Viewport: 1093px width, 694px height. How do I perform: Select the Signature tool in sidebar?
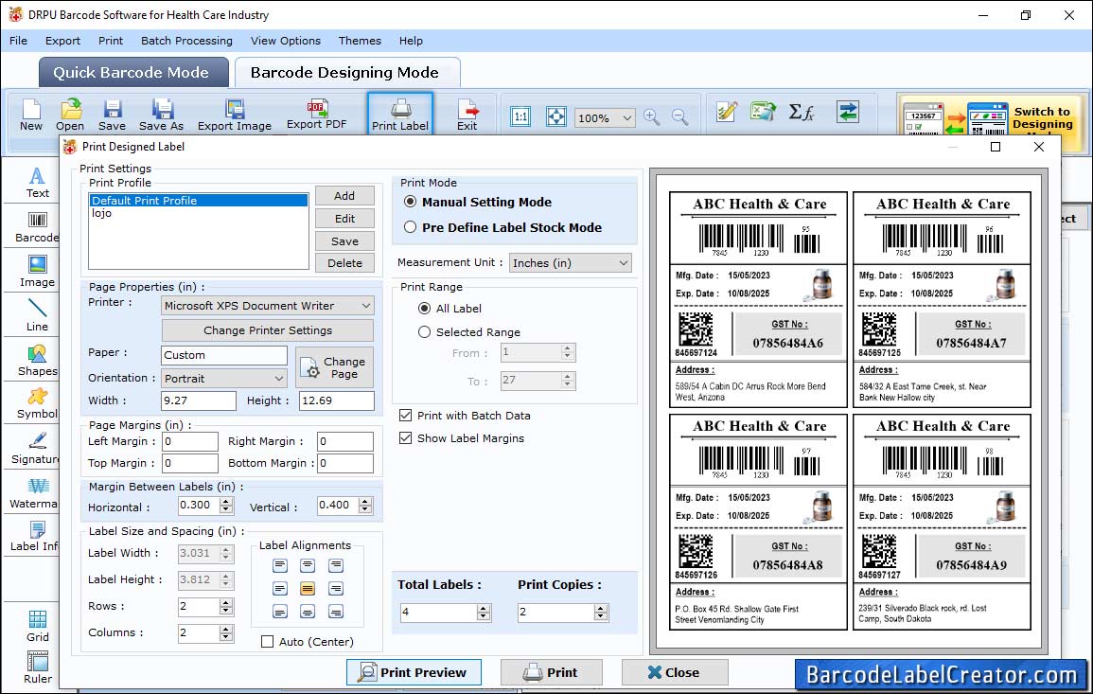click(37, 448)
